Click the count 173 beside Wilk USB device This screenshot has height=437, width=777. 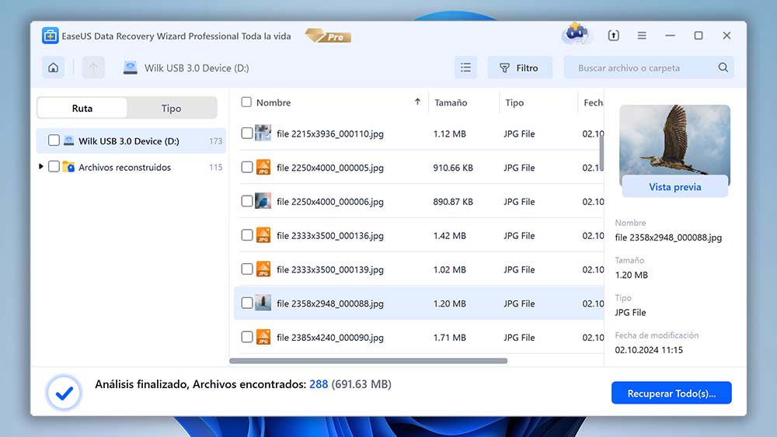[215, 141]
